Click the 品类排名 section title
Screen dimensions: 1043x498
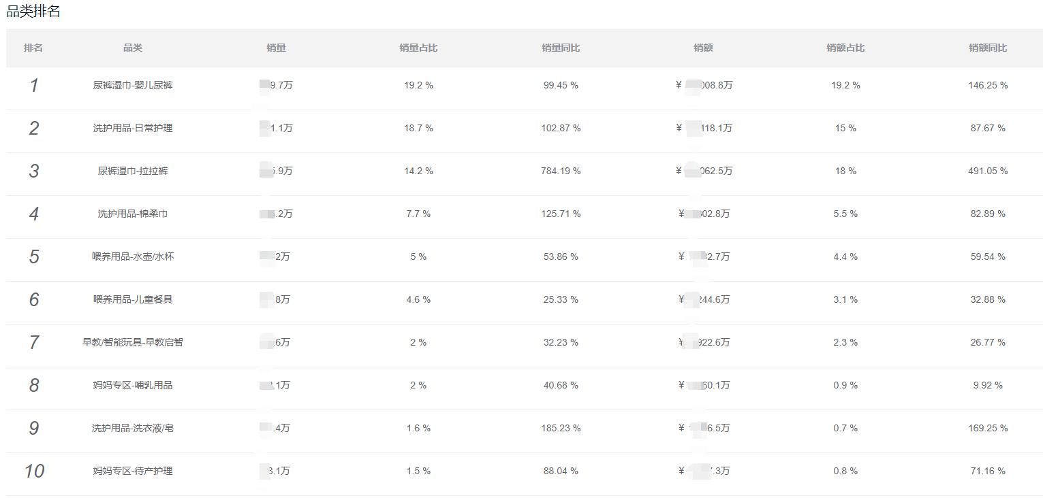pyautogui.click(x=33, y=11)
